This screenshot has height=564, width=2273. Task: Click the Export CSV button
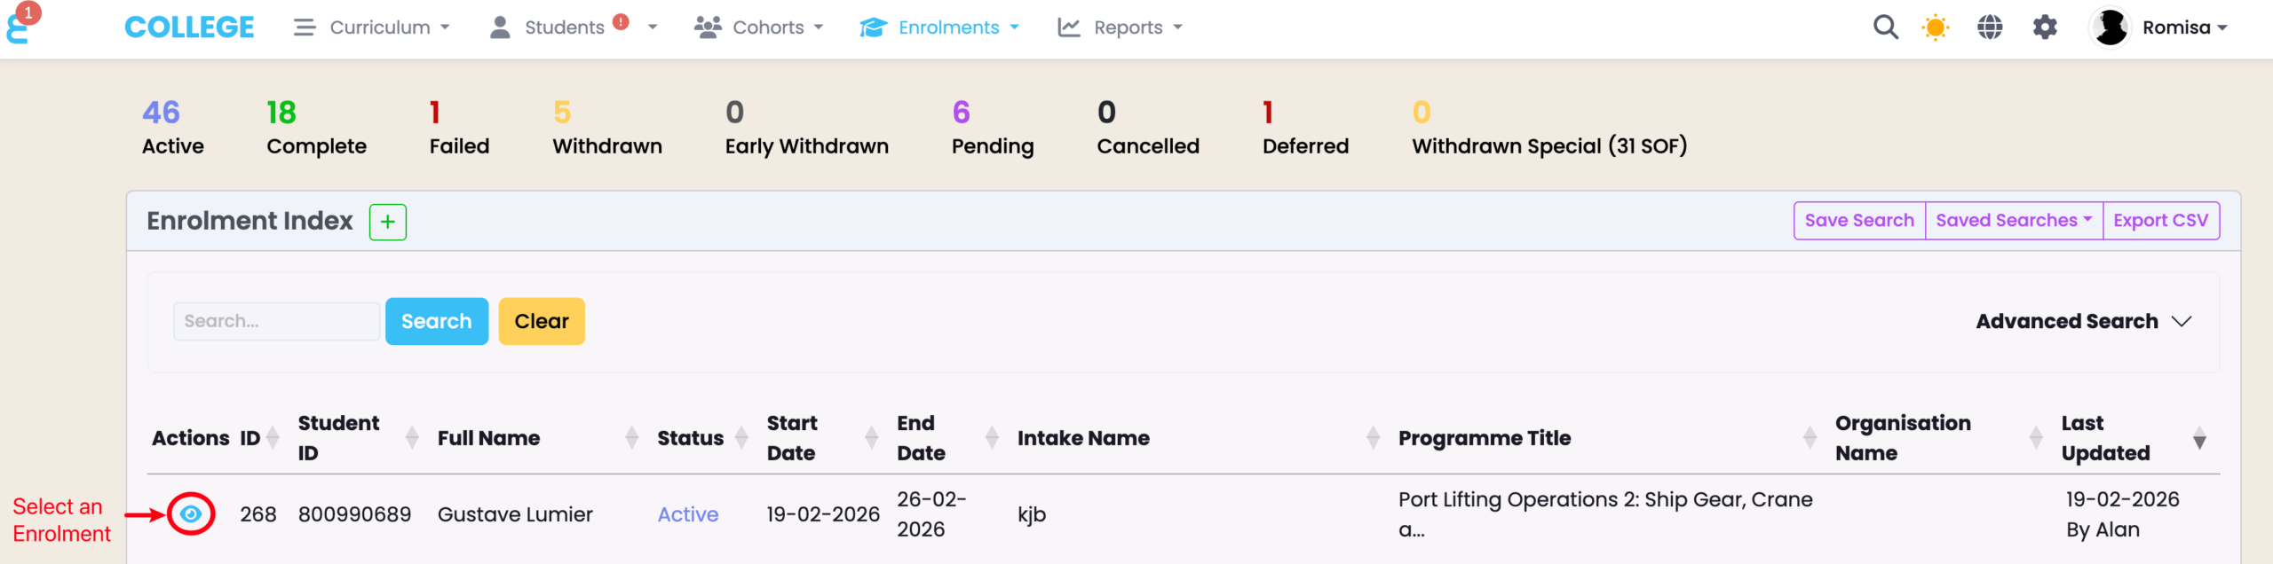click(2160, 221)
